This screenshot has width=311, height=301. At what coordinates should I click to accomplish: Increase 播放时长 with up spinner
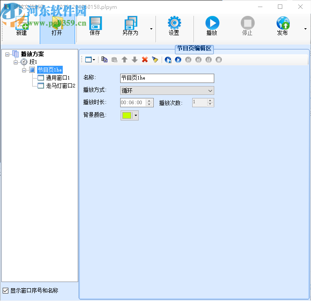click(x=149, y=101)
